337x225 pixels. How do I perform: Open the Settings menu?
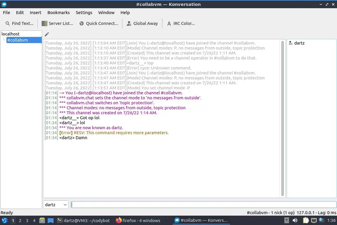(84, 13)
